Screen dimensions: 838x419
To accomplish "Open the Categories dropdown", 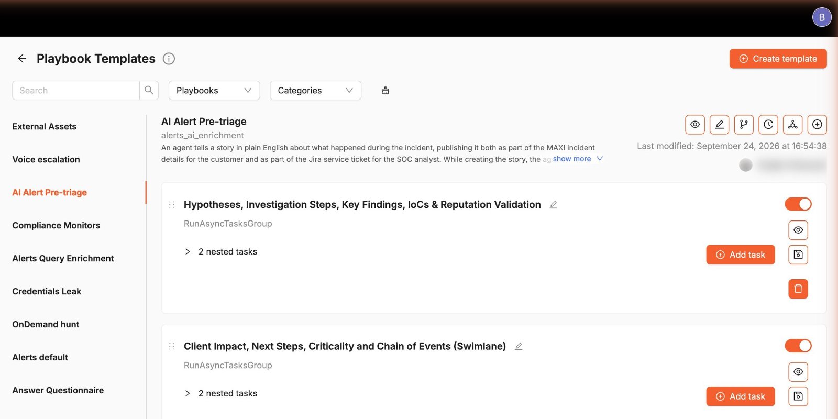I will click(316, 90).
